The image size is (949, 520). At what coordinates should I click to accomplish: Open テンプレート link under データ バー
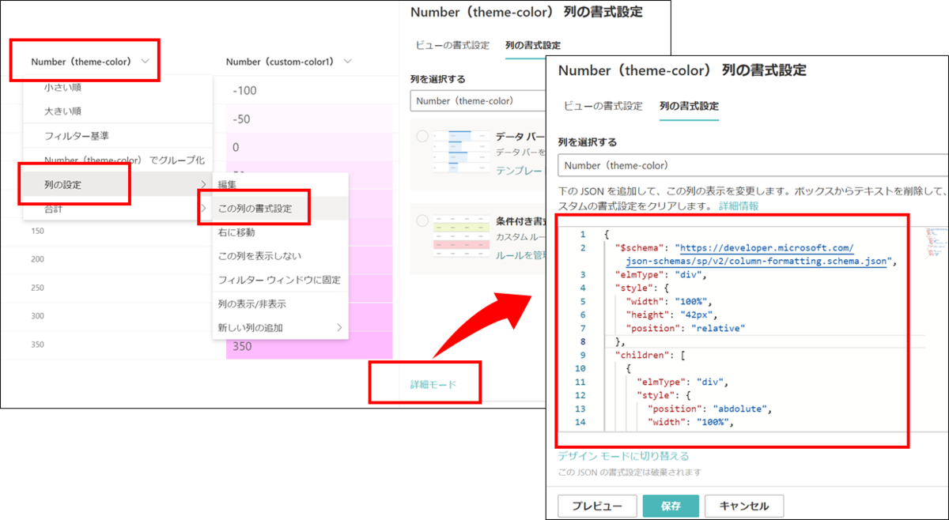coord(520,171)
